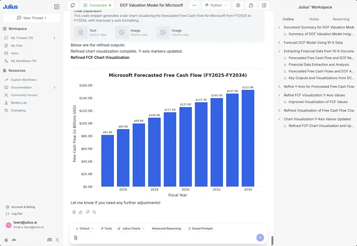The height and width of the screenshot is (246, 357).
Task: Attach a file using the paperclip icon
Action: (x=76, y=238)
